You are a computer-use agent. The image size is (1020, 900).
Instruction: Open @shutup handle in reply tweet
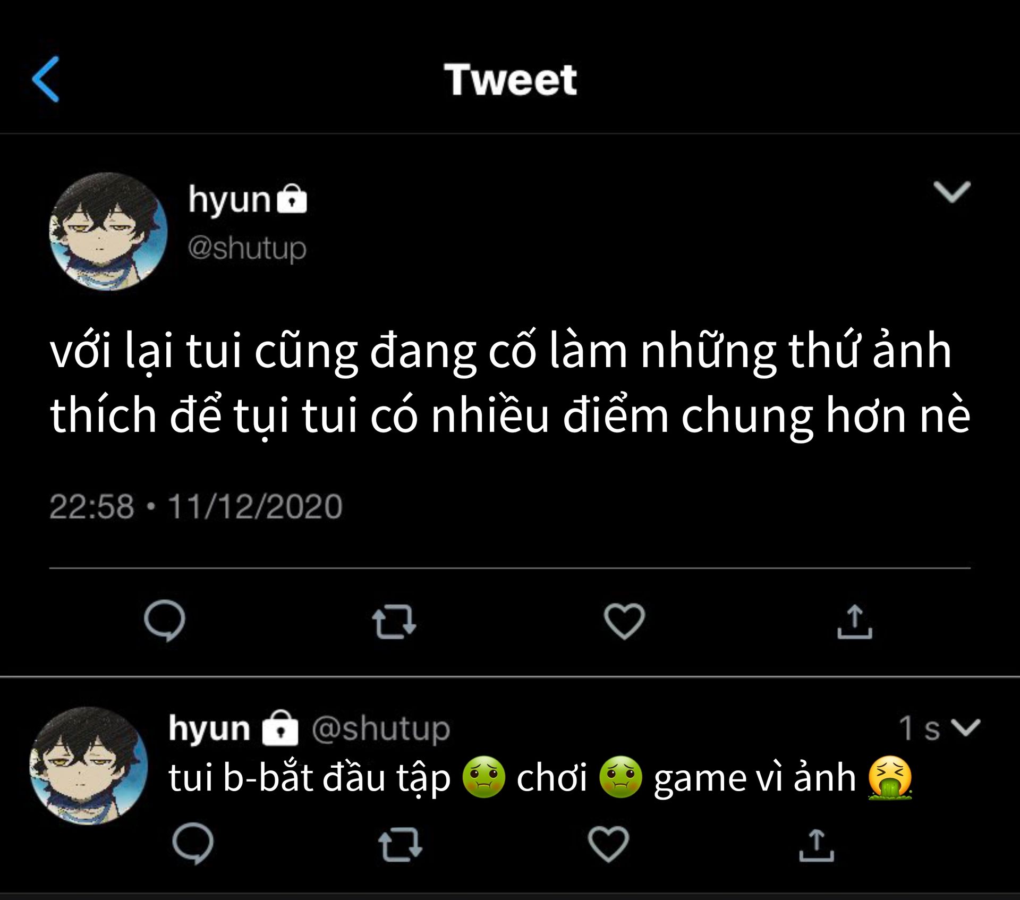point(380,728)
